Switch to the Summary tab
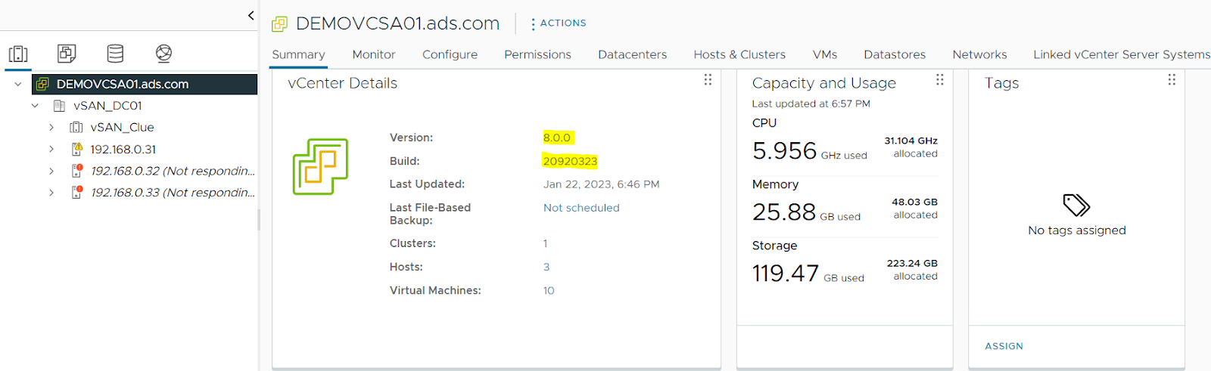This screenshot has height=371, width=1211. click(298, 54)
